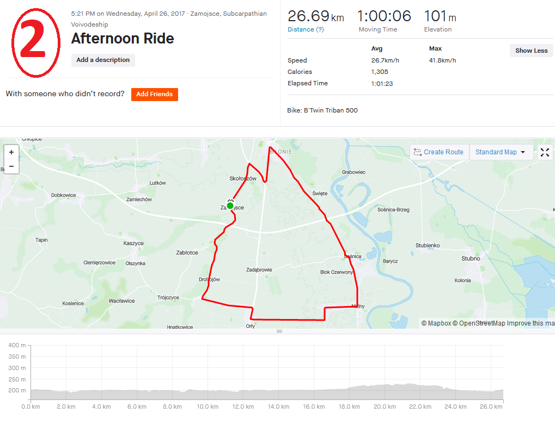Image resolution: width=555 pixels, height=425 pixels.
Task: Click the Stubno town label on map
Action: coord(471,259)
